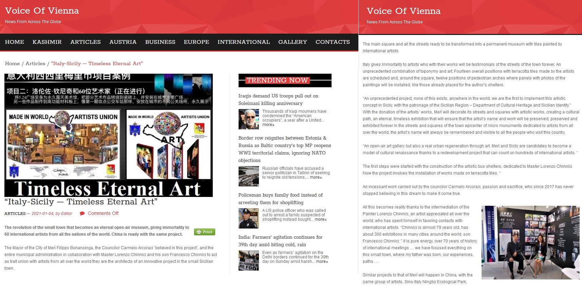Screen dimensions: 582x291
Task: Click more» link under Russian officials excerpt
Action: (x=316, y=177)
